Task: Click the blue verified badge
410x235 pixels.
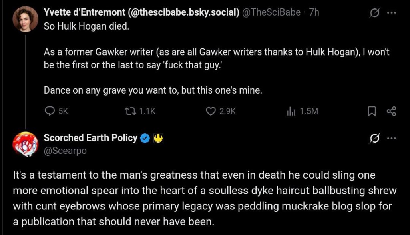Action: coord(145,138)
